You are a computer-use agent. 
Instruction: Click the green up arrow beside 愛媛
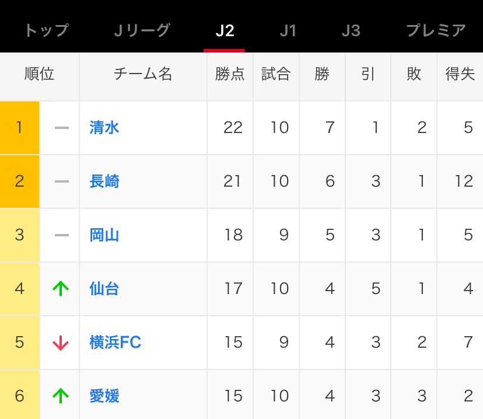61,396
